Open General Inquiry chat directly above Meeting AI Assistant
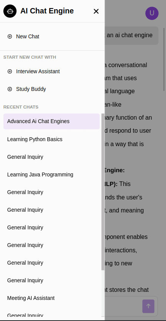166x321 pixels. tap(52, 280)
